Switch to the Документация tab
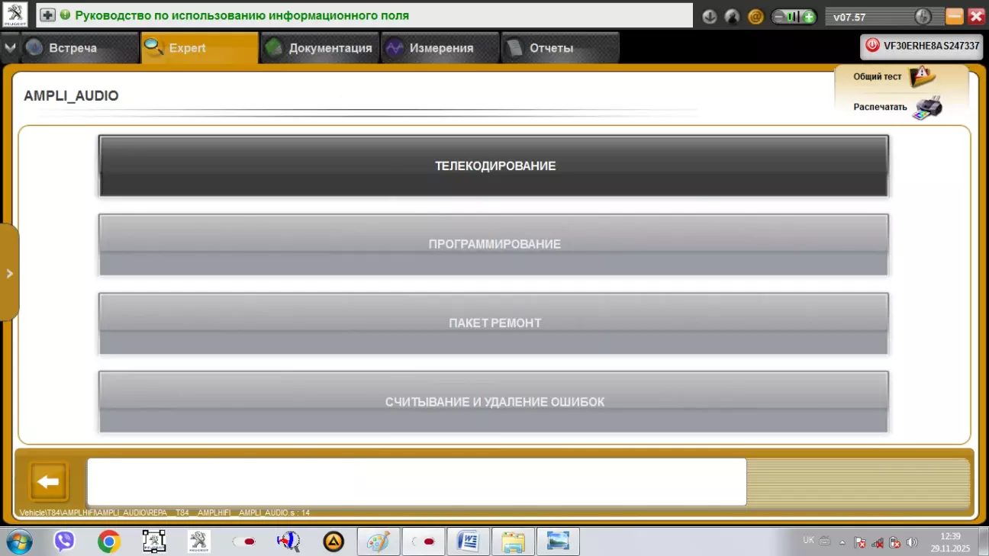989x556 pixels. (321, 48)
